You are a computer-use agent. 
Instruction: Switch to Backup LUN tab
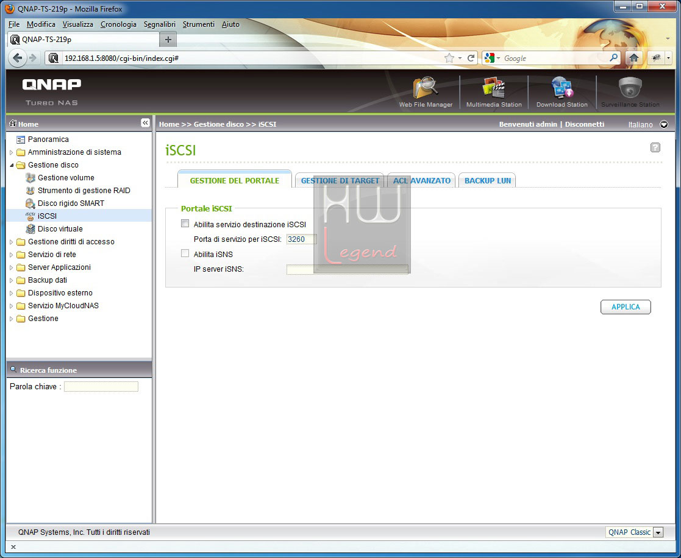point(487,180)
